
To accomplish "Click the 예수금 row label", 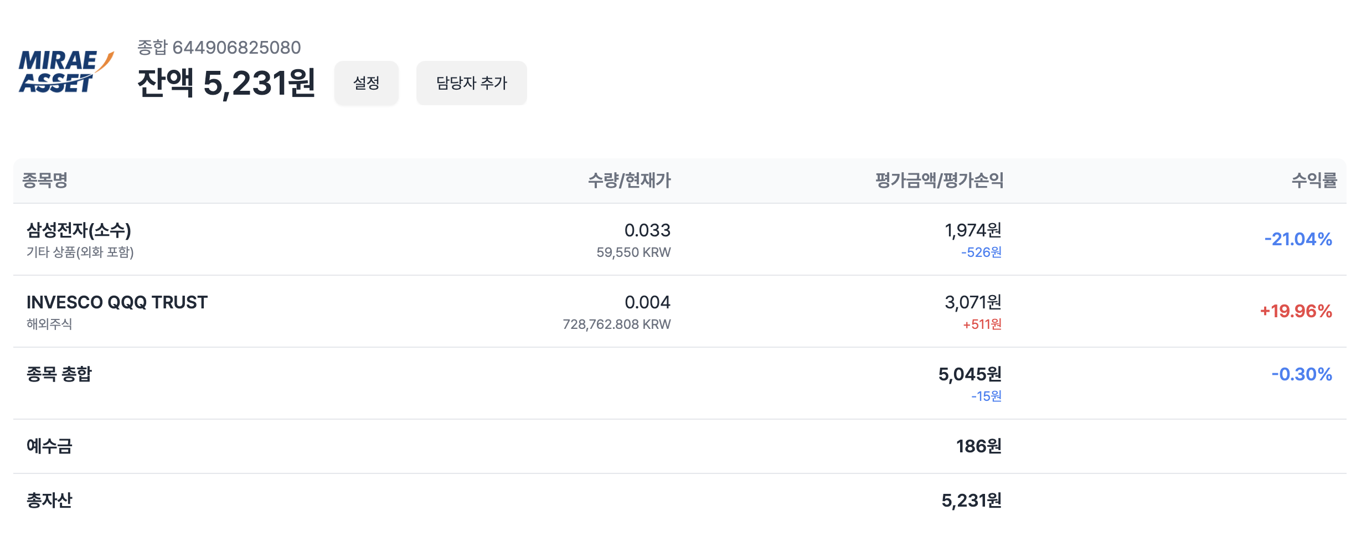I will 49,446.
